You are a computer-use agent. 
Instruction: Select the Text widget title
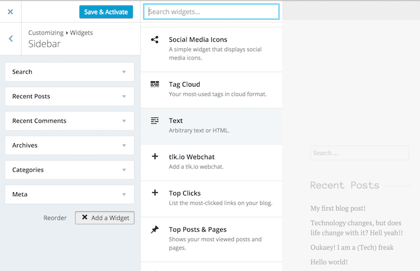pyautogui.click(x=176, y=121)
